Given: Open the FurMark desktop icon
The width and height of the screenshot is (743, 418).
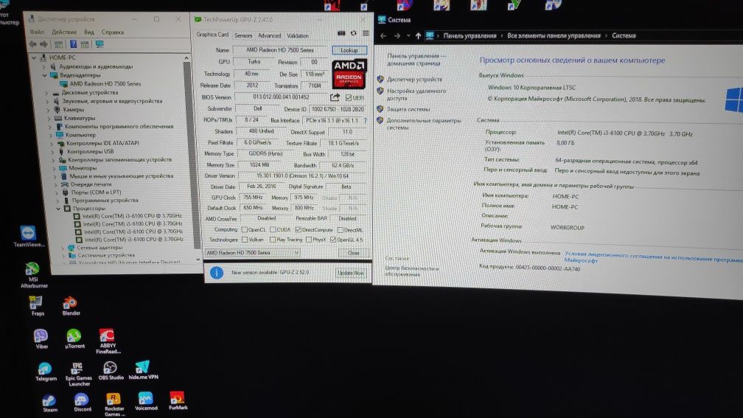Looking at the screenshot, I should [178, 400].
